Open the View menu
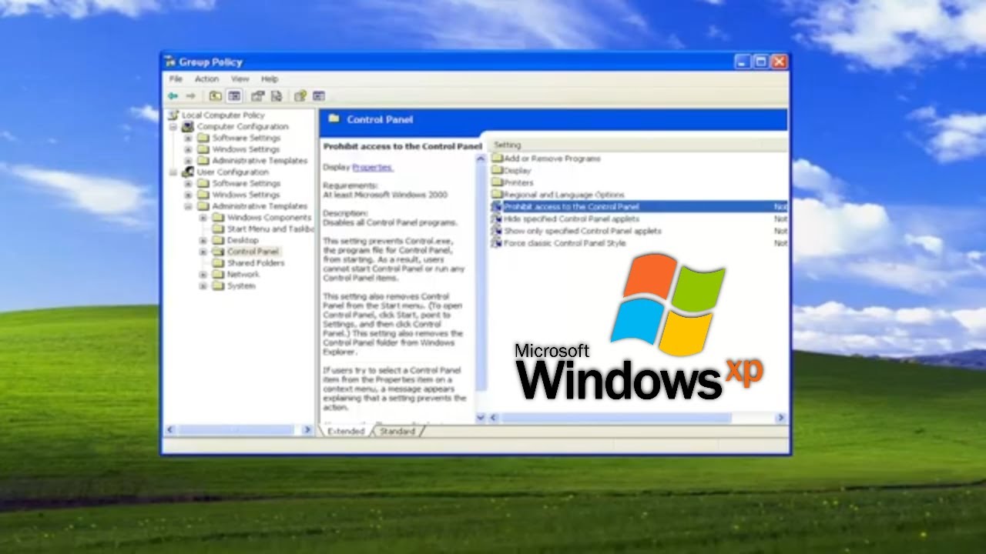 tap(240, 79)
